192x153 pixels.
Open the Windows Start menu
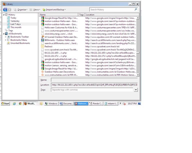5,104
